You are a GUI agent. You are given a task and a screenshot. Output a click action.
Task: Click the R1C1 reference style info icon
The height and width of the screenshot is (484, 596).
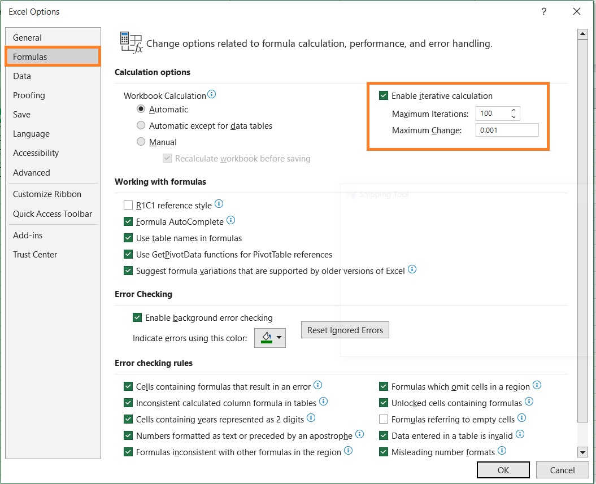[219, 204]
